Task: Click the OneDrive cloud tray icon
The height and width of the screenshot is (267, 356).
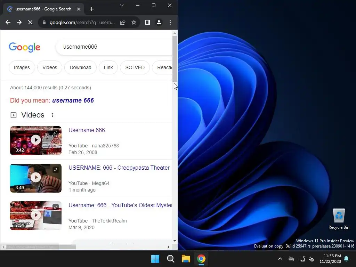Action: (x=291, y=259)
